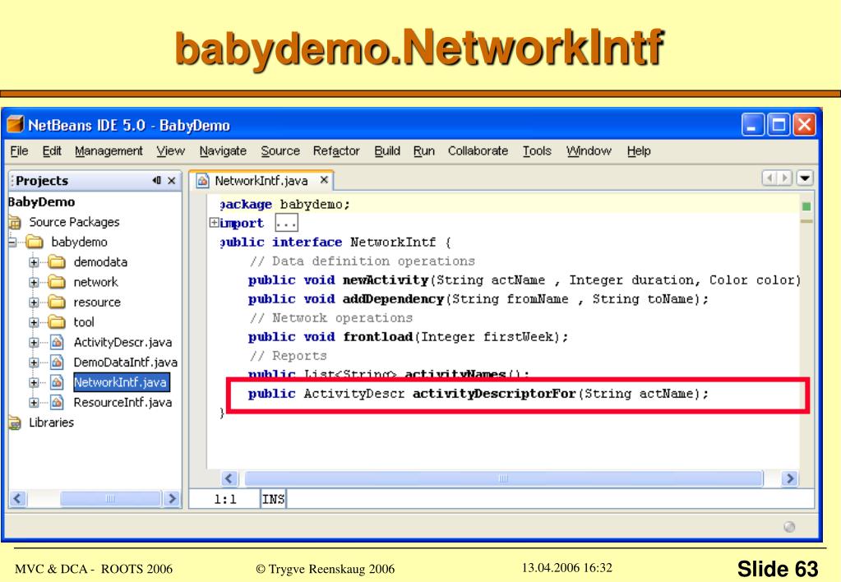Collapse the babydemo package node
841x582 pixels.
pos(12,242)
